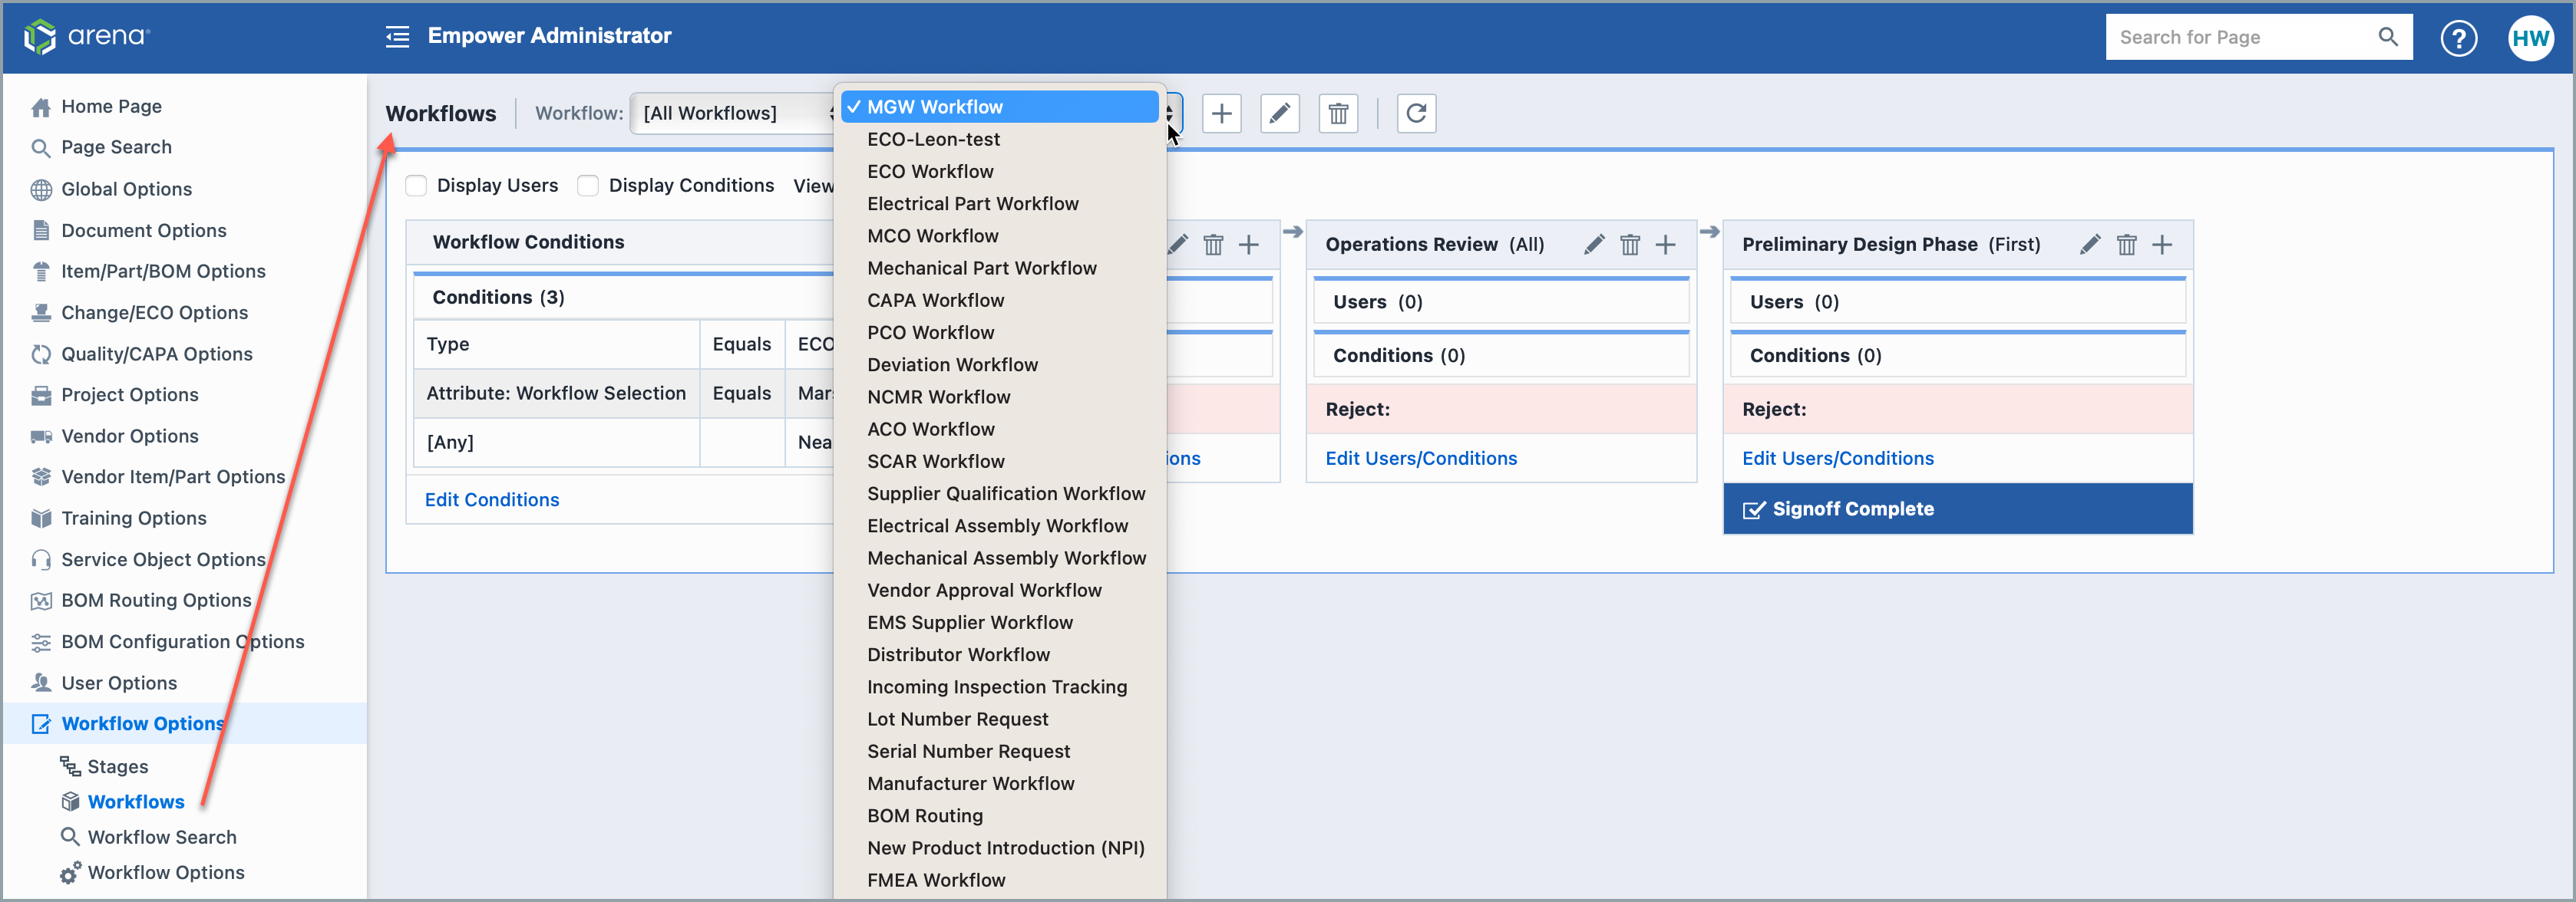Image resolution: width=2576 pixels, height=902 pixels.
Task: Select ECO Workflow from the dropdown list
Action: (x=930, y=171)
